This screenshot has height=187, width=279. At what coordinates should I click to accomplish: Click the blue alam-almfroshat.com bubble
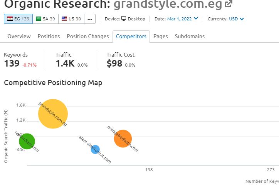95,149
